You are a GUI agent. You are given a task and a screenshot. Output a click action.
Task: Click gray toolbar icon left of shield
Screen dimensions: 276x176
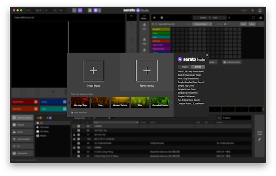[x=90, y=10]
